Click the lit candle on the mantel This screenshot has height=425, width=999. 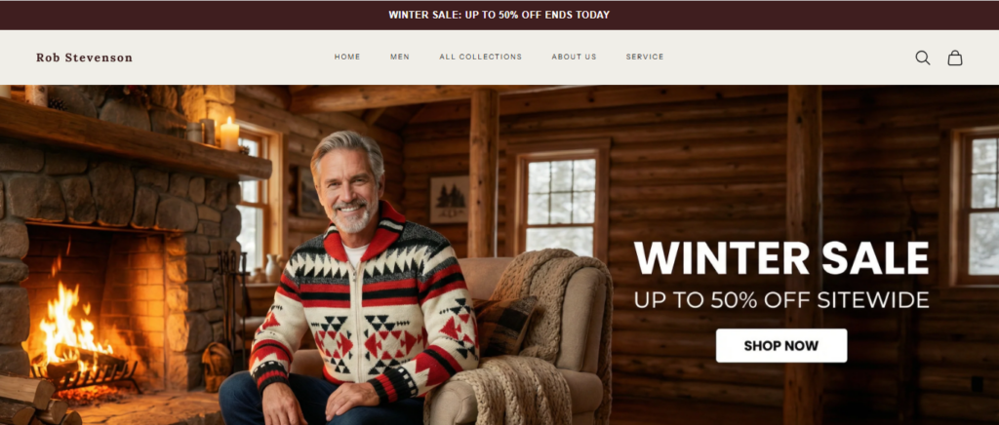coord(229,134)
